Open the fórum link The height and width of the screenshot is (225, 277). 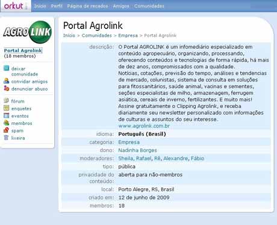[18, 101]
